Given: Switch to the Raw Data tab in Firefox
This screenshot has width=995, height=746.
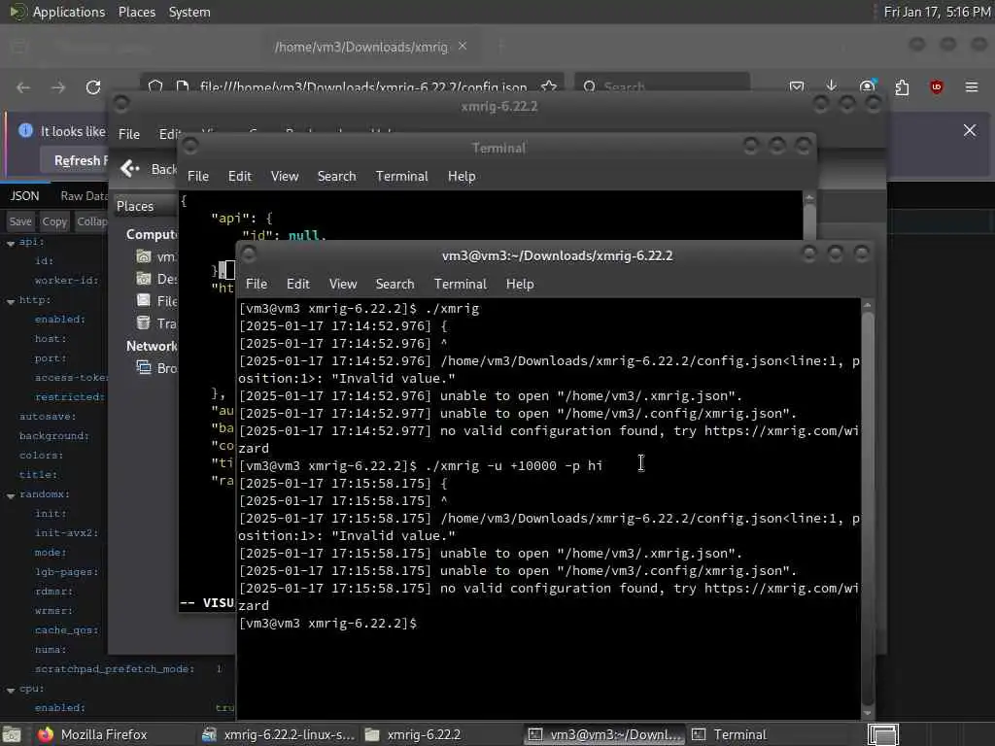Looking at the screenshot, I should (x=84, y=196).
